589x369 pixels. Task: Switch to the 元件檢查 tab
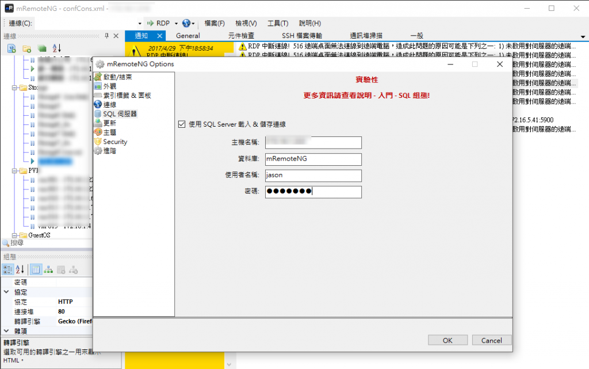click(241, 36)
